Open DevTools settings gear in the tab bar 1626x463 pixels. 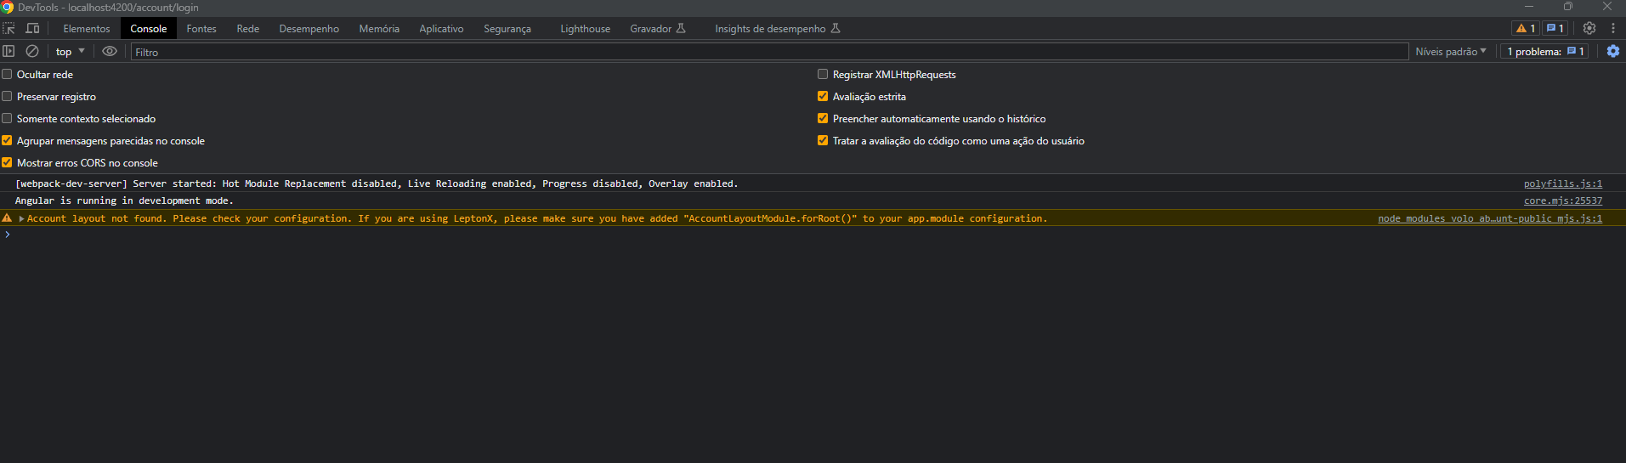[1589, 28]
